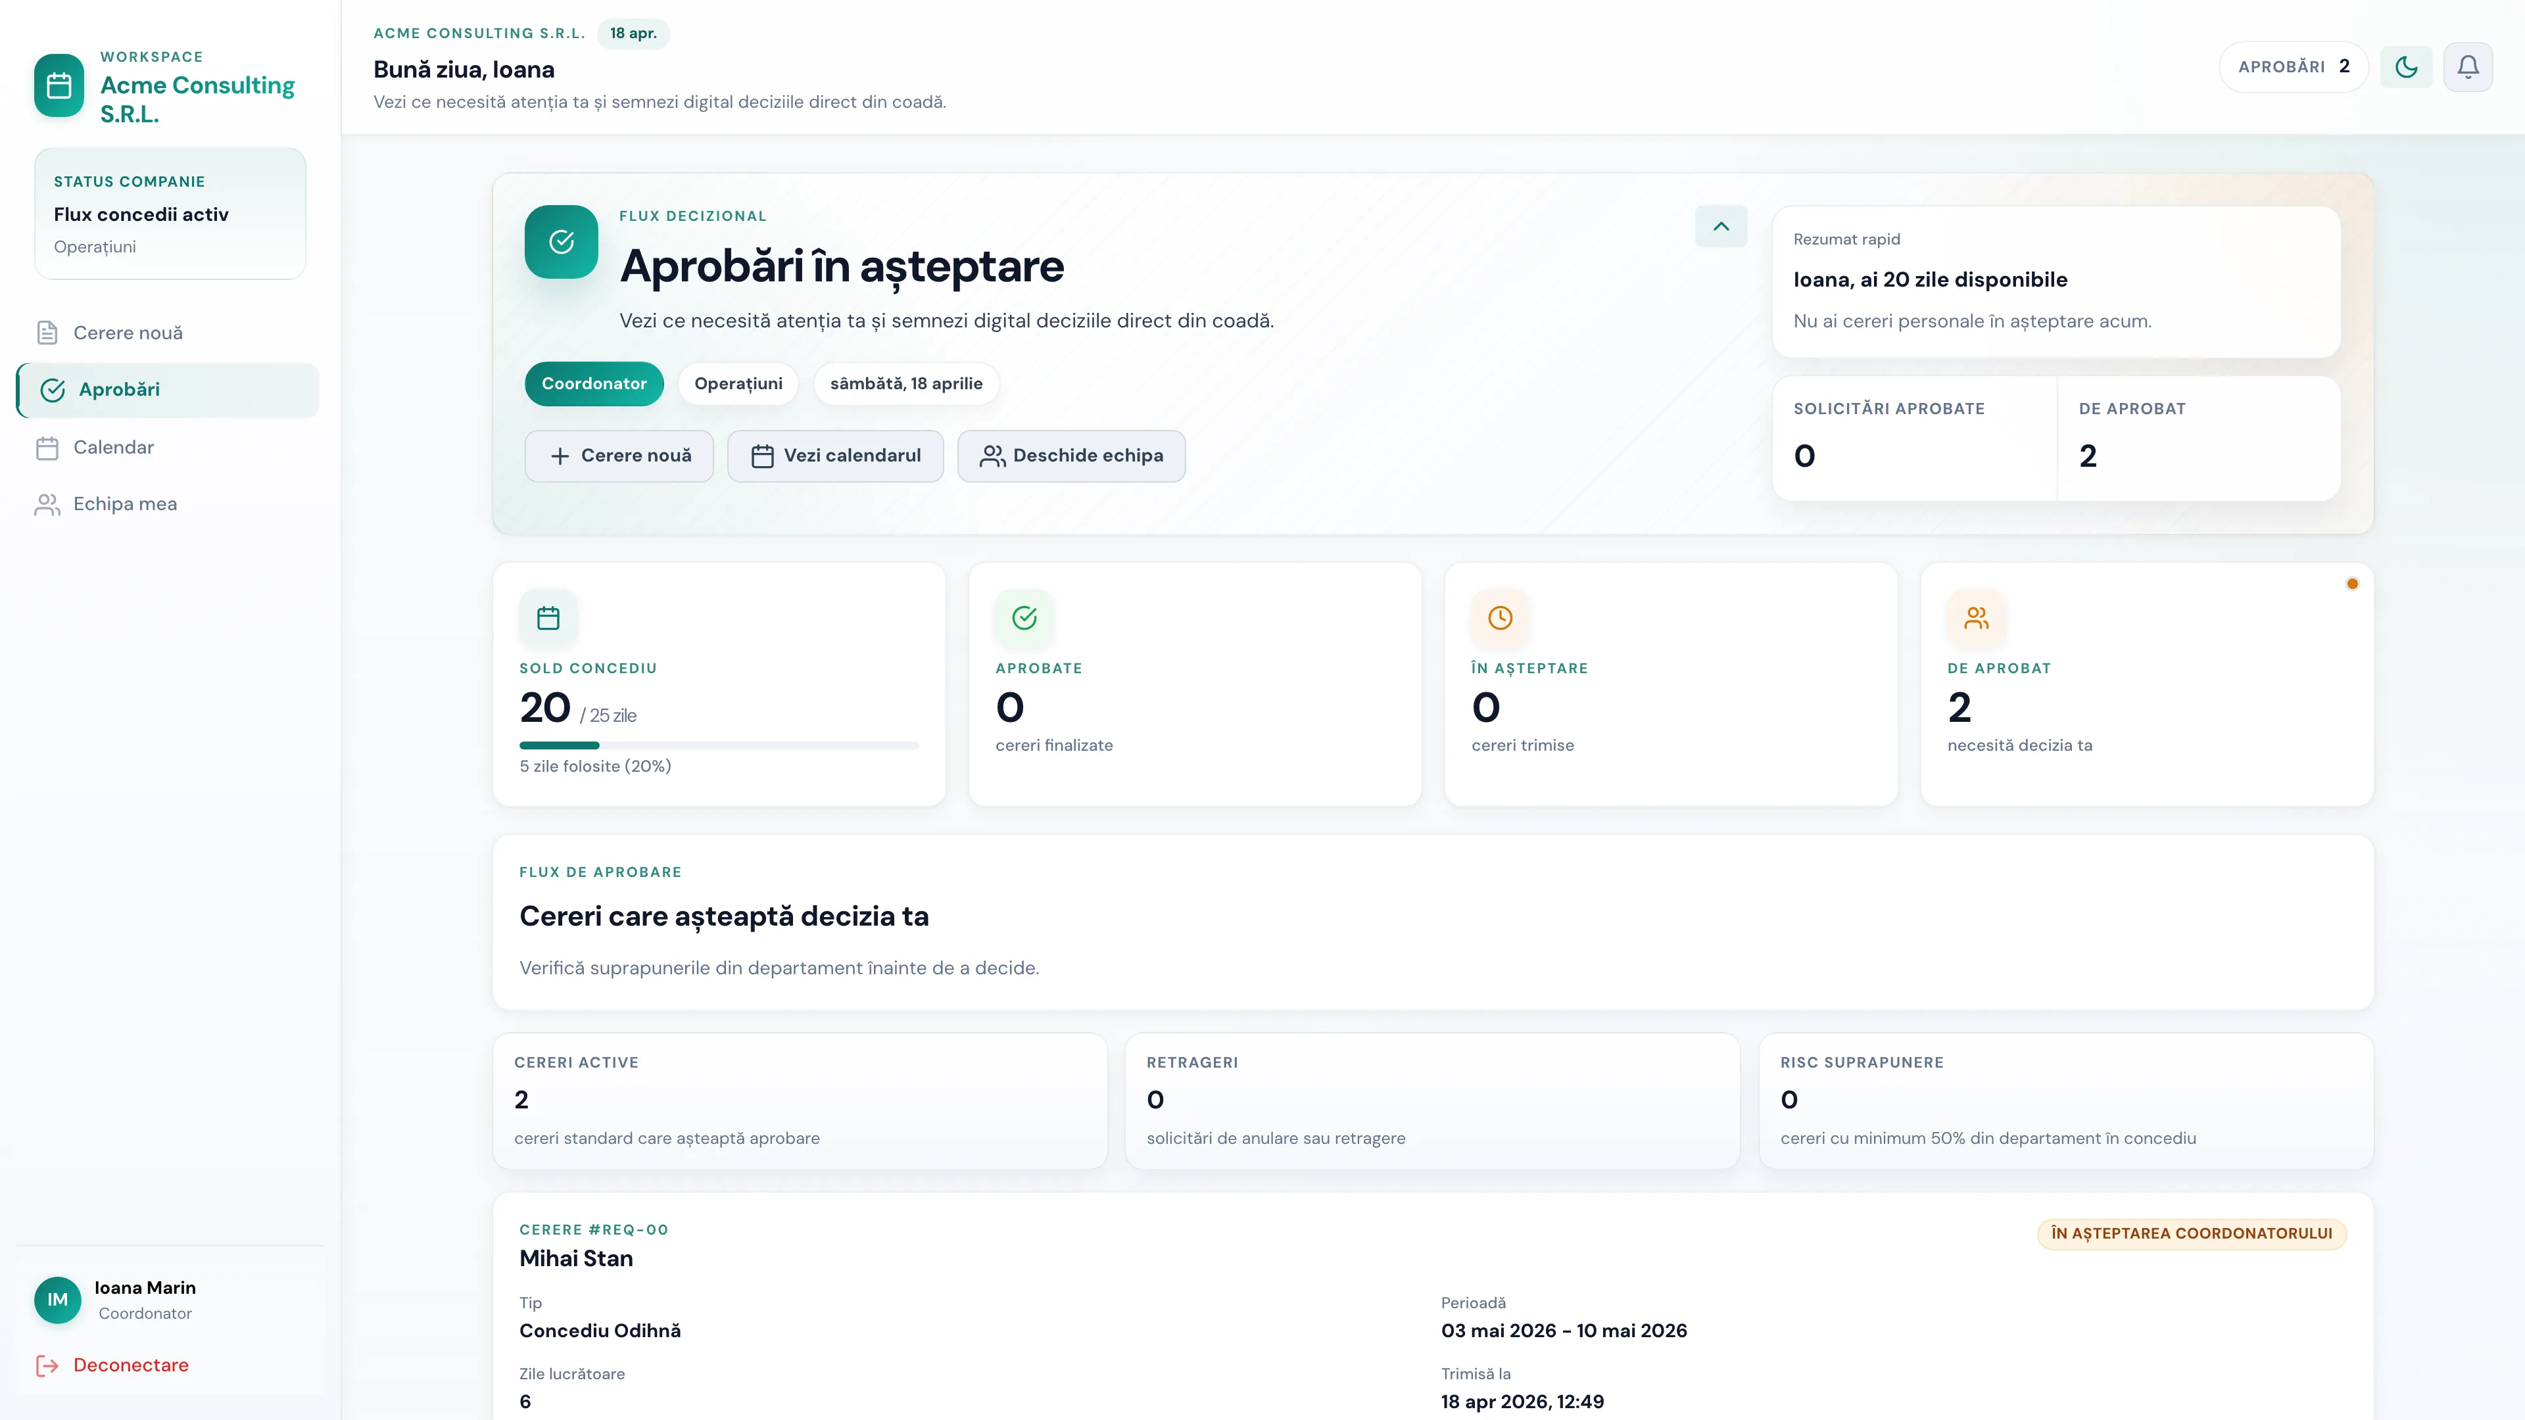The height and width of the screenshot is (1420, 2525).
Task: Click the text 5 zile folosite (20%)
Action: [x=595, y=767]
